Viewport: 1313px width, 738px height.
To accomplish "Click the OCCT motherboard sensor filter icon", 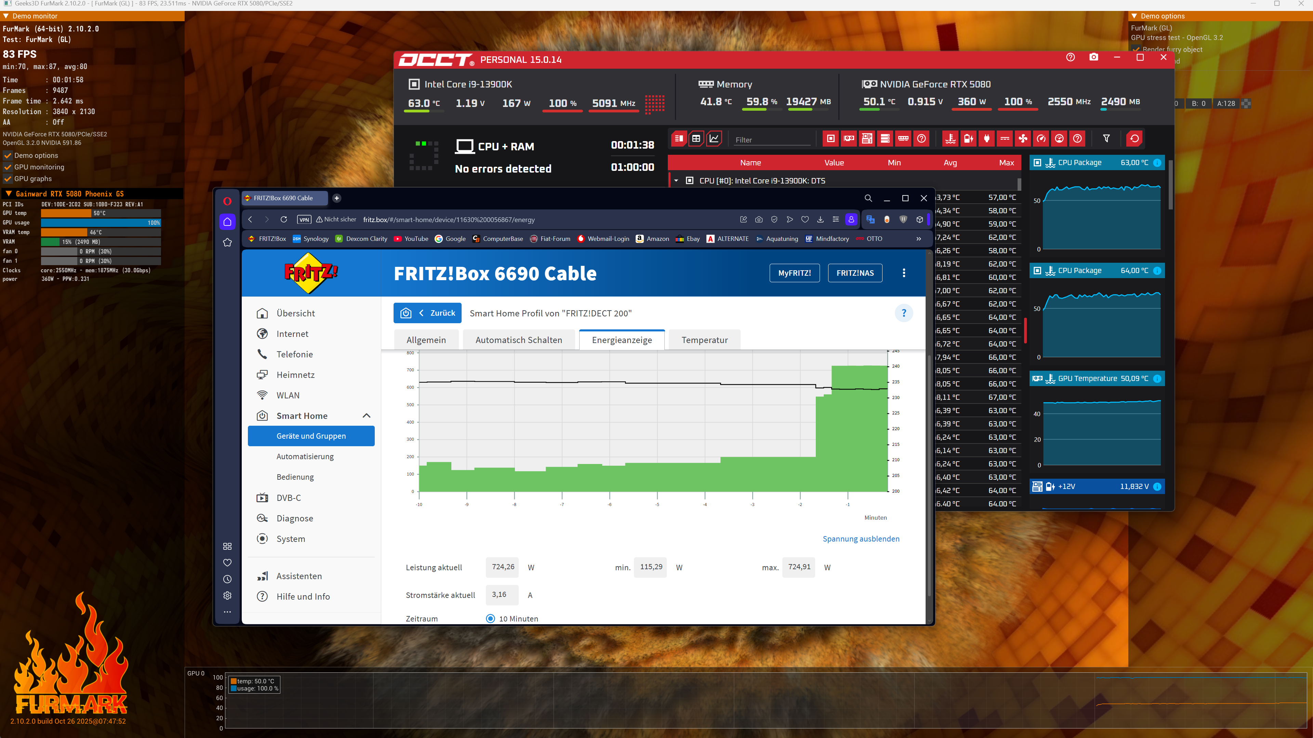I will click(867, 138).
